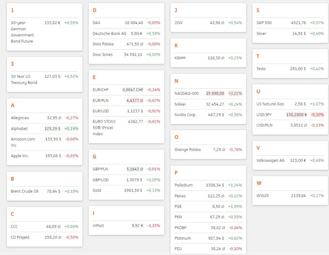Select KGHM in the K group

click(x=208, y=58)
